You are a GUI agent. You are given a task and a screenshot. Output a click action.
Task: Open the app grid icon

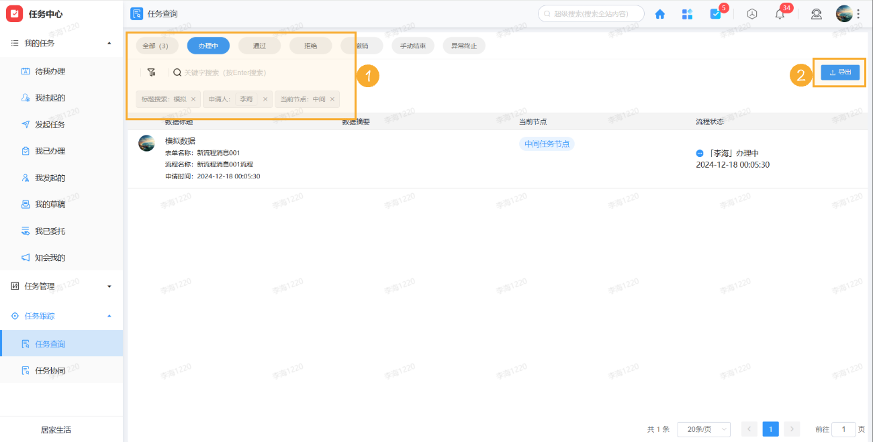point(687,14)
